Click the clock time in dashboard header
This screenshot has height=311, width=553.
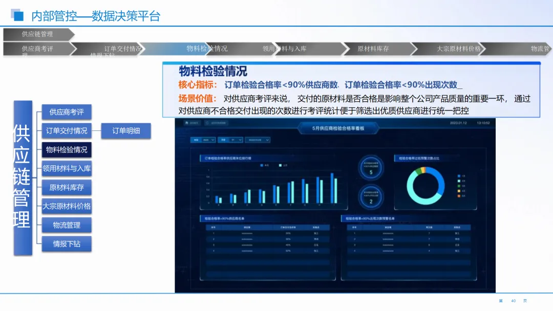pyautogui.click(x=483, y=123)
